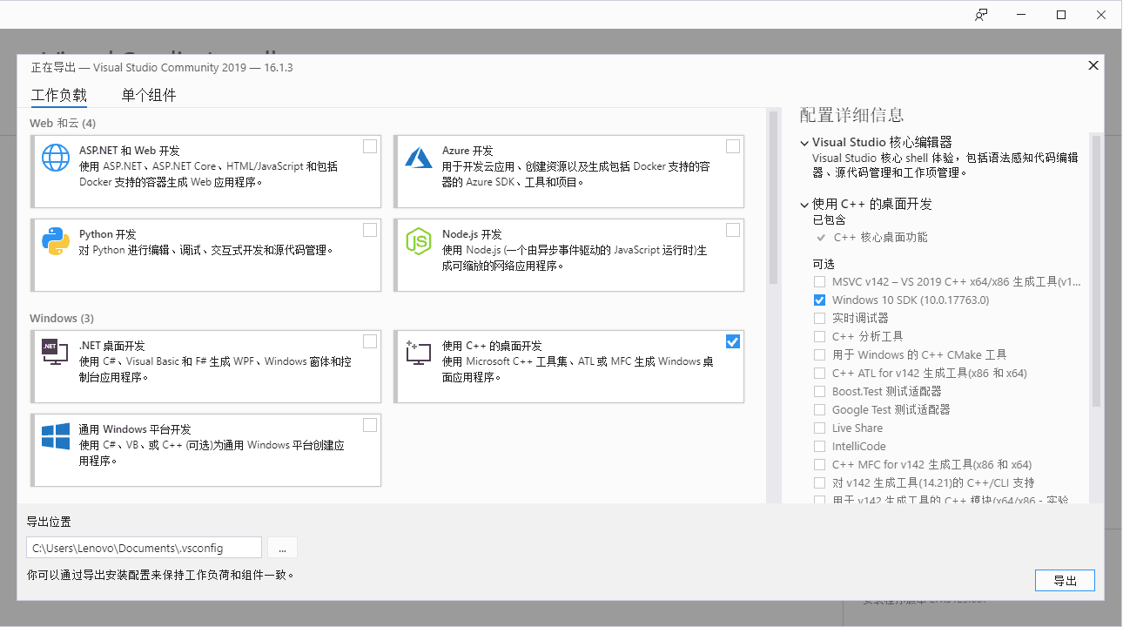Click the '已包含' section label
Image resolution: width=1123 pixels, height=627 pixels.
tap(829, 220)
